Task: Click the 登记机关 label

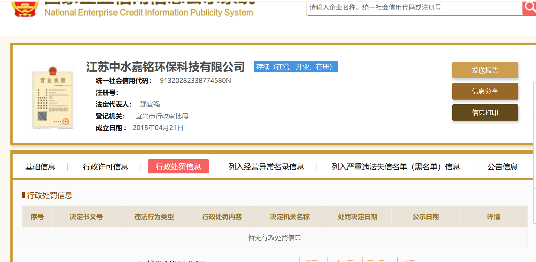Action: [110, 116]
